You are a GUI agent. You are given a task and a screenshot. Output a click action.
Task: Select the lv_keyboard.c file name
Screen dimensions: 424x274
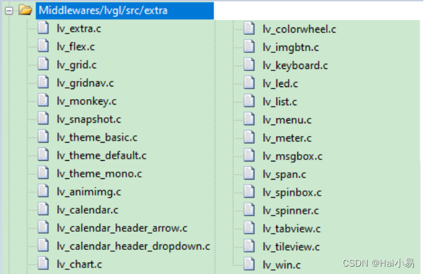295,66
